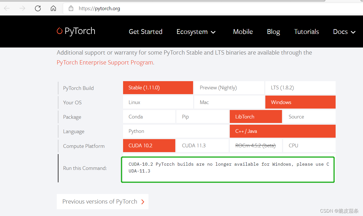Select Preview (Nightly) build

(229, 88)
